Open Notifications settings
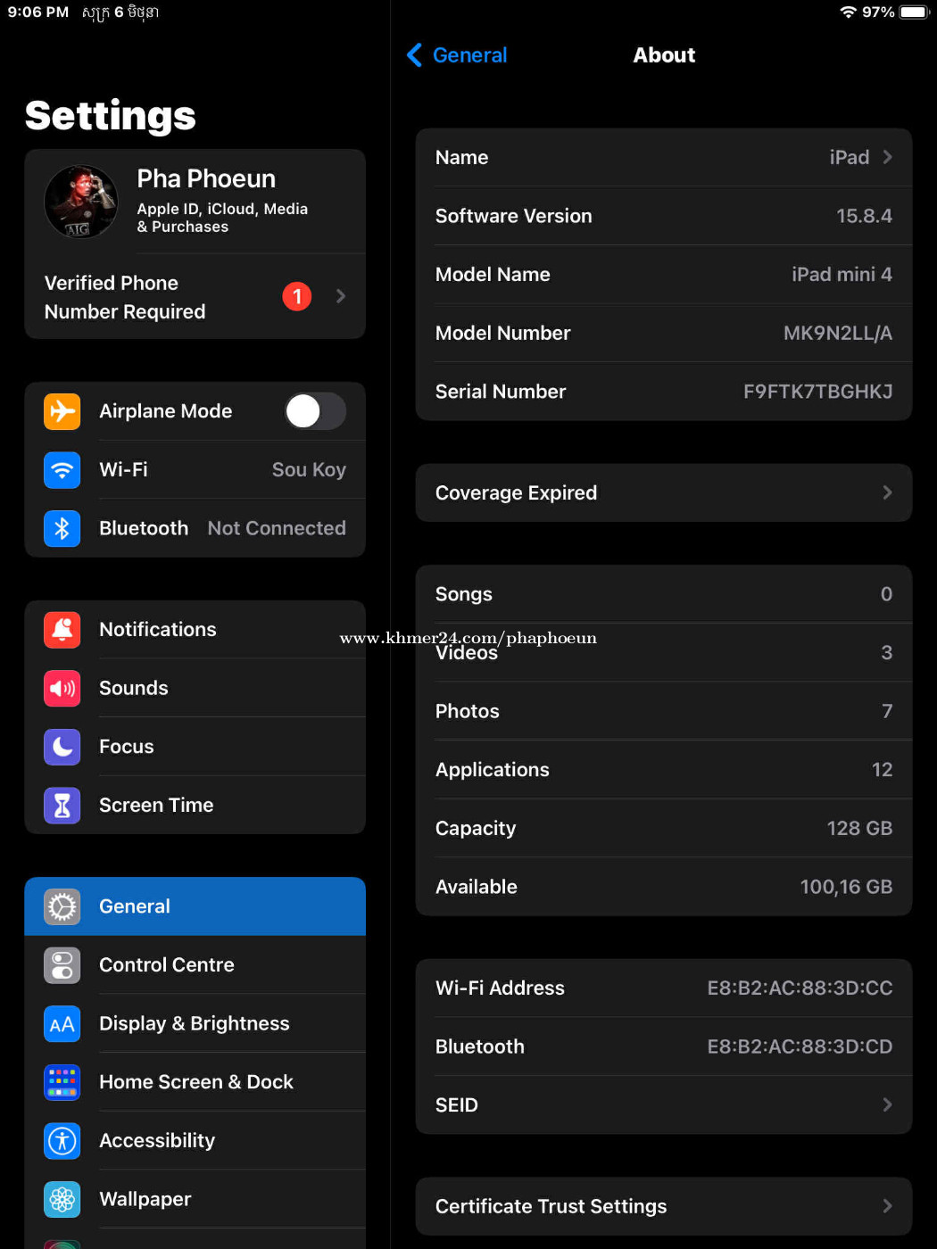 click(195, 630)
